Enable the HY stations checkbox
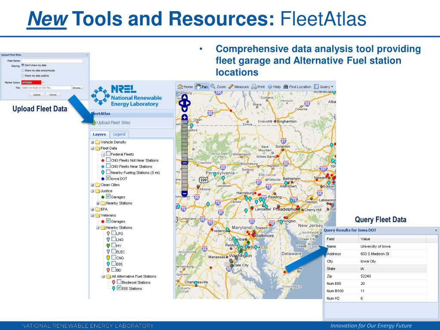The height and width of the screenshot is (330, 440). point(113,245)
